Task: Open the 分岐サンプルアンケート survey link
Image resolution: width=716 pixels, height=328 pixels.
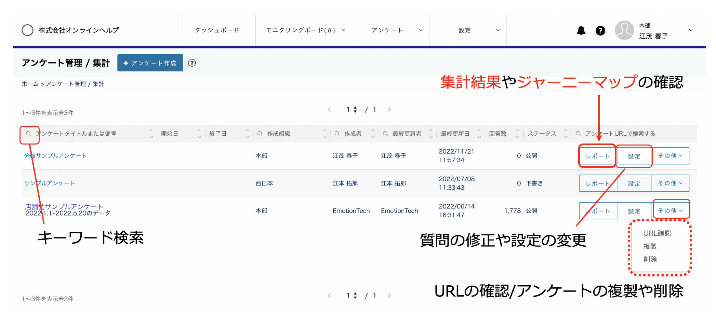Action: 55,156
